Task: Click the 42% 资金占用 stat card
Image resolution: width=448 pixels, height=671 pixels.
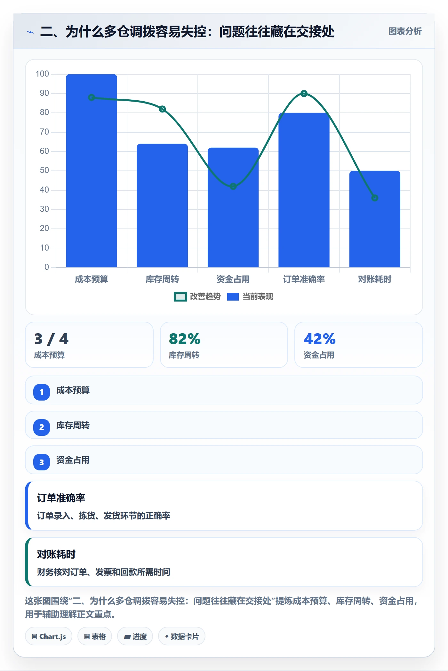Action: (359, 345)
